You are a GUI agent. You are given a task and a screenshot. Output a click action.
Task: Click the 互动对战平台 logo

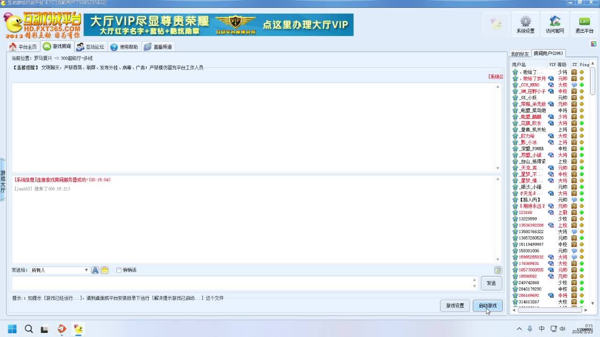[43, 25]
